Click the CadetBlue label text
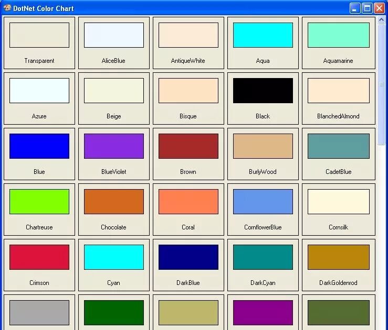Image resolution: width=388 pixels, height=330 pixels. pyautogui.click(x=339, y=172)
